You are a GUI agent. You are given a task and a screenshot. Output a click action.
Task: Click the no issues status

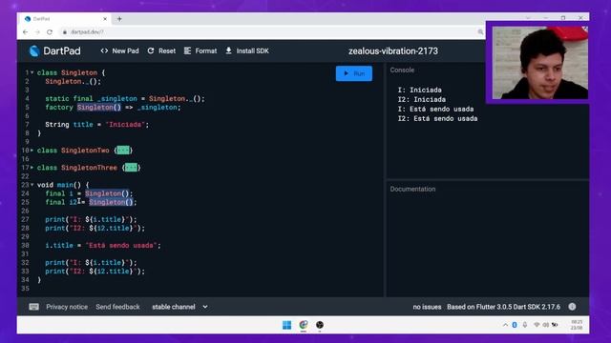click(427, 307)
